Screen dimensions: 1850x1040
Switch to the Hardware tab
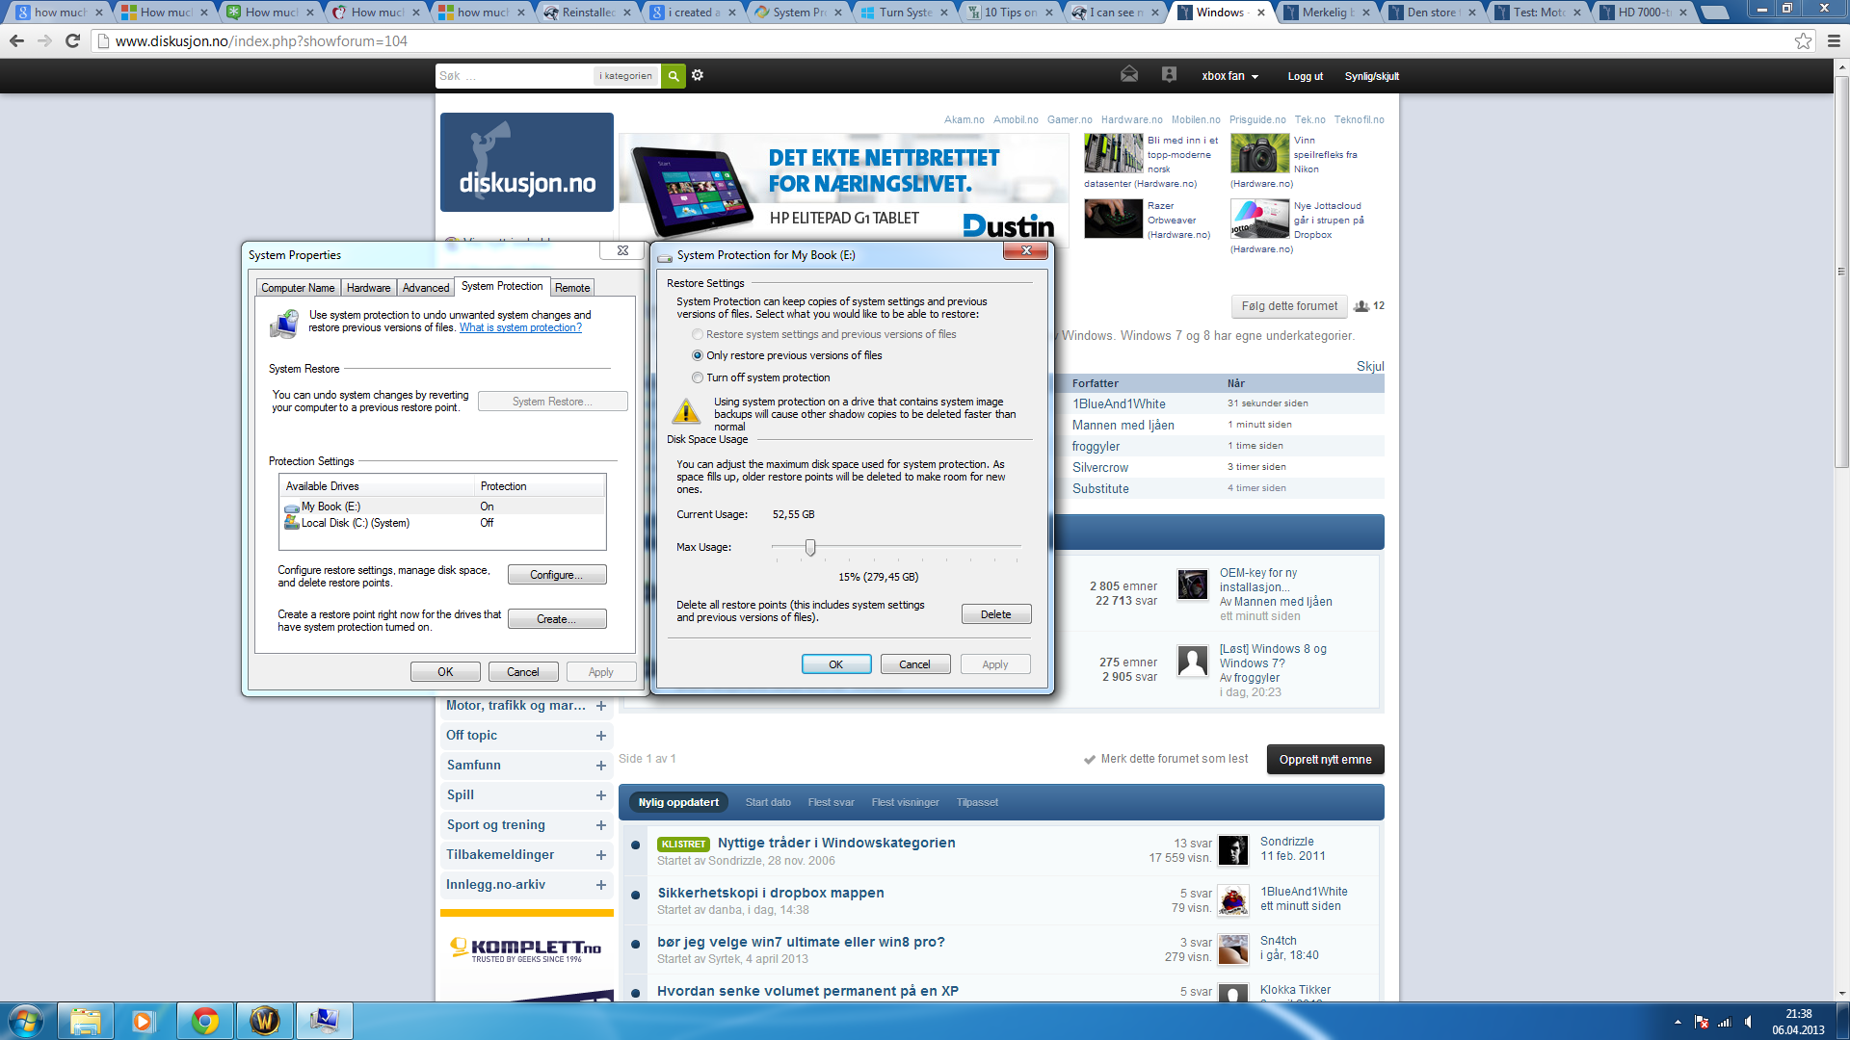tap(368, 288)
